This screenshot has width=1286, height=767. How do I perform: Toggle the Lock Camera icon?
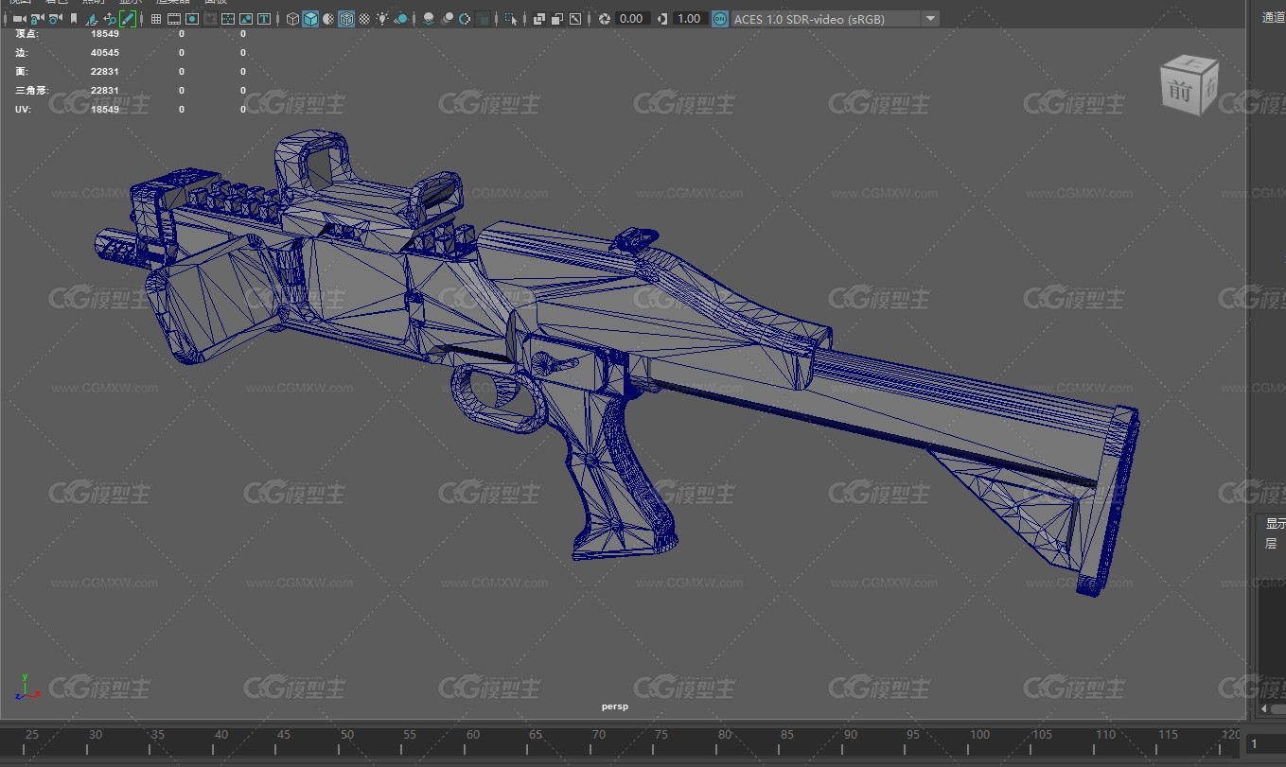tap(37, 19)
